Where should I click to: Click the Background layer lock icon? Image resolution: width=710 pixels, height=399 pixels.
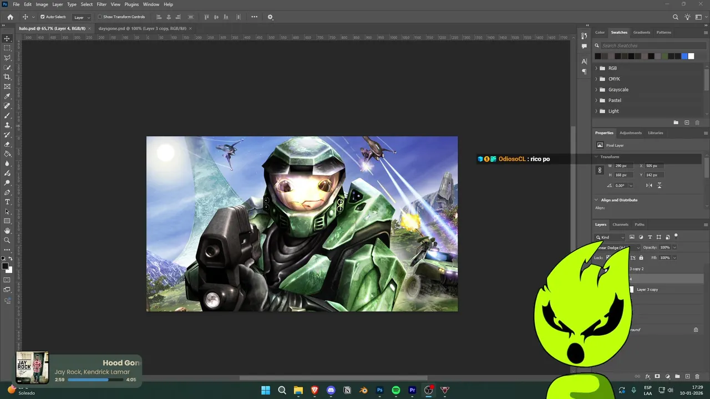tap(696, 330)
